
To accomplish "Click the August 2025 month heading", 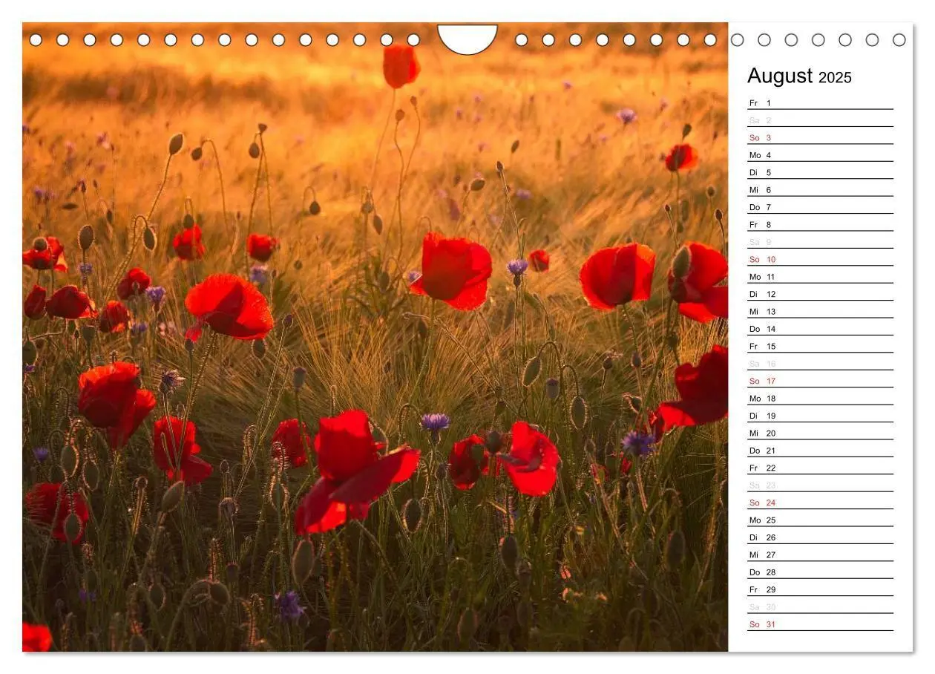I will [799, 76].
